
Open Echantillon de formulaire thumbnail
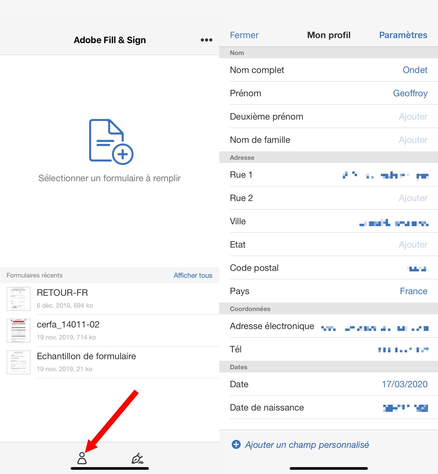(x=19, y=362)
